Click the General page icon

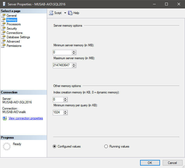tap(3, 16)
